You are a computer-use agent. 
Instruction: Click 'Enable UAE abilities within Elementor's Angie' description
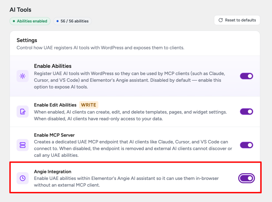click(x=126, y=182)
